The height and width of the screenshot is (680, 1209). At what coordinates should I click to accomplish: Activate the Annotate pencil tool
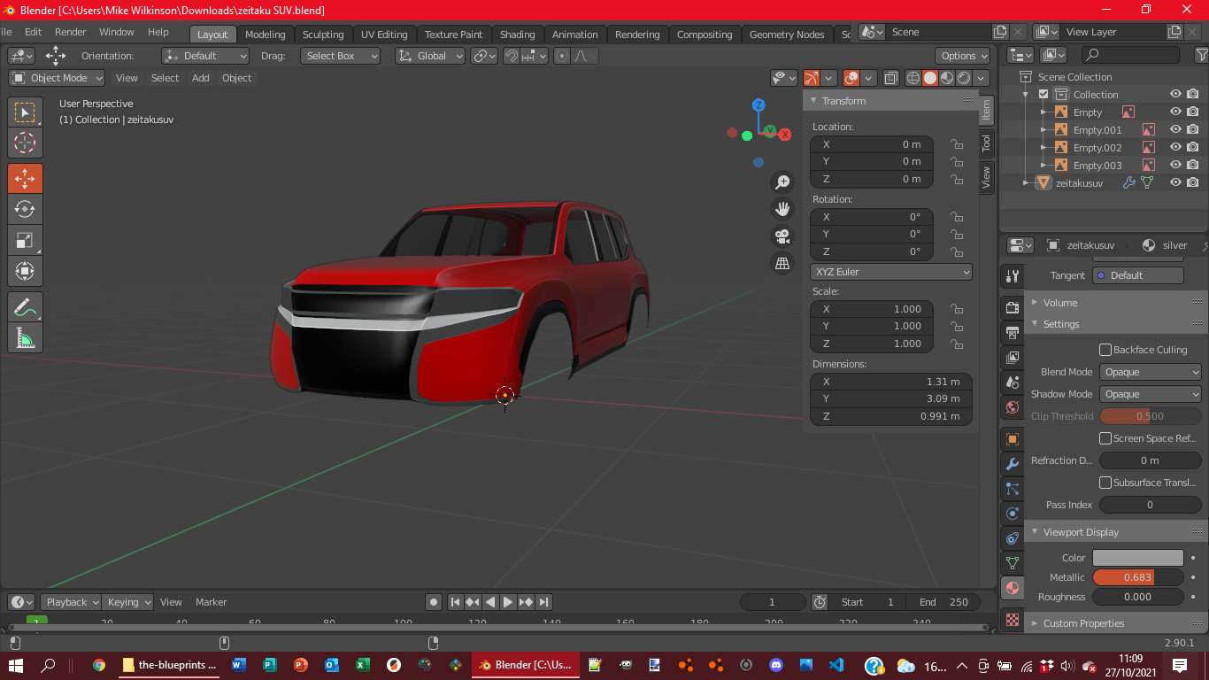pos(25,307)
